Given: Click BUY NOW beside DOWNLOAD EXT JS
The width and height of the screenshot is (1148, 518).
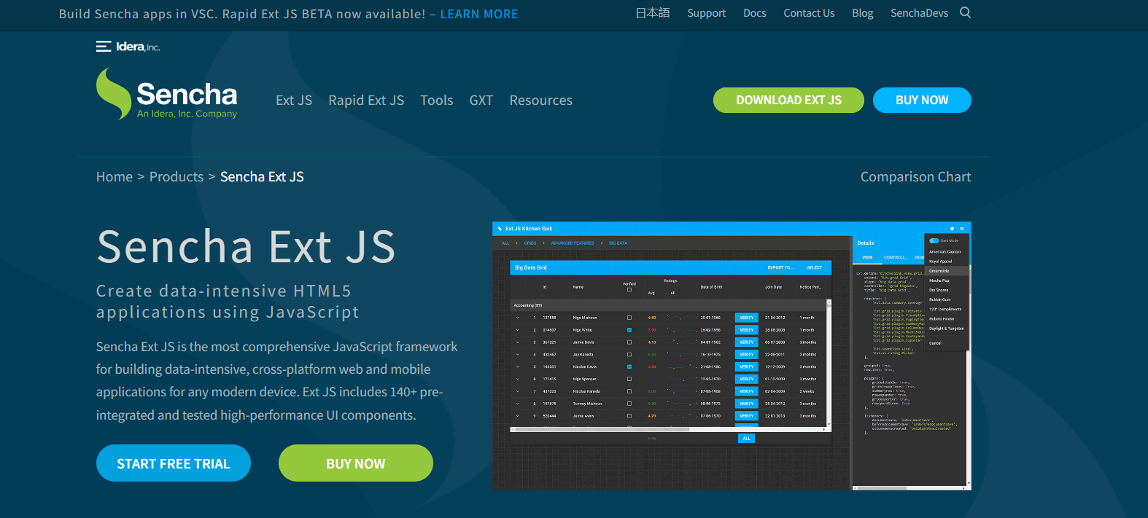Looking at the screenshot, I should tap(922, 100).
